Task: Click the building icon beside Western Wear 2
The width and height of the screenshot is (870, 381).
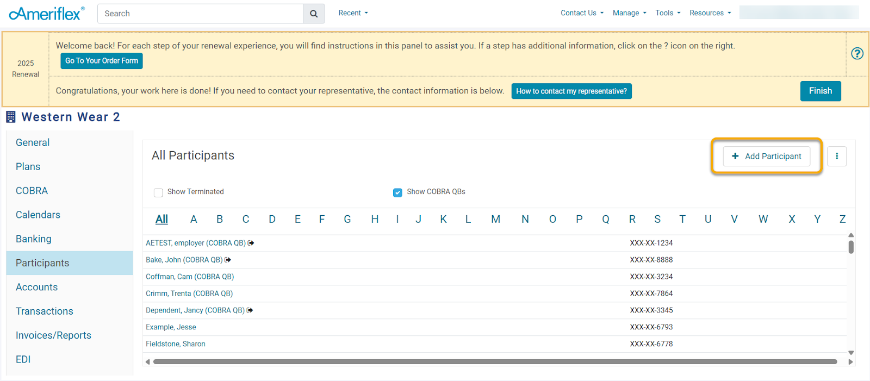Action: [x=11, y=117]
